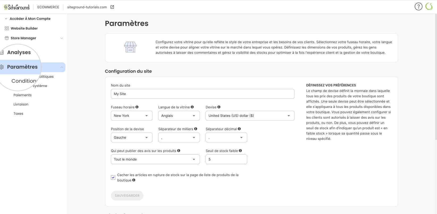
Task: Click info icon after the word boutique
Action: coord(134,180)
